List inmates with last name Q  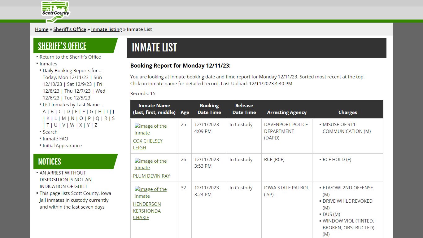click(x=98, y=118)
